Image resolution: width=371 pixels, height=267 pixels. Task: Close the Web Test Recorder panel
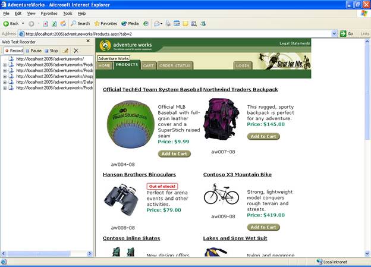click(88, 41)
